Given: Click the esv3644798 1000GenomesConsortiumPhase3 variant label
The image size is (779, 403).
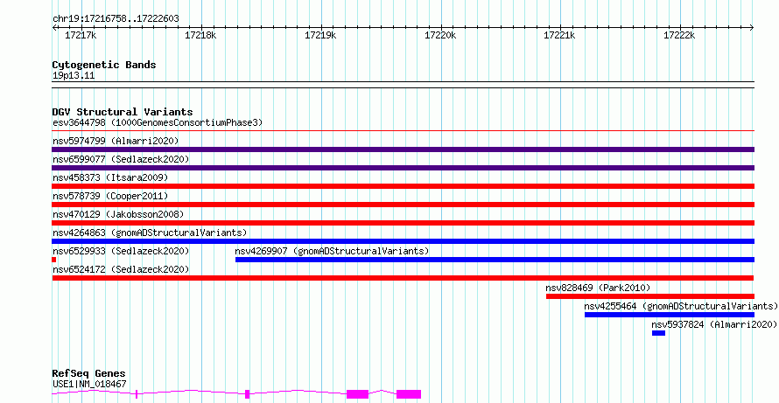Looking at the screenshot, I should click(x=157, y=122).
